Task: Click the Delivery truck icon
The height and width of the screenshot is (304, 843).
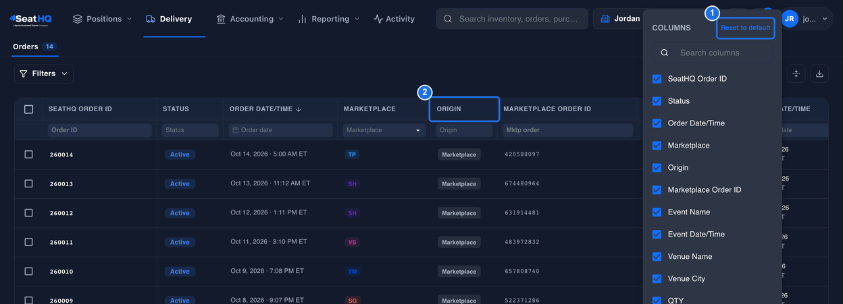Action: [x=151, y=19]
